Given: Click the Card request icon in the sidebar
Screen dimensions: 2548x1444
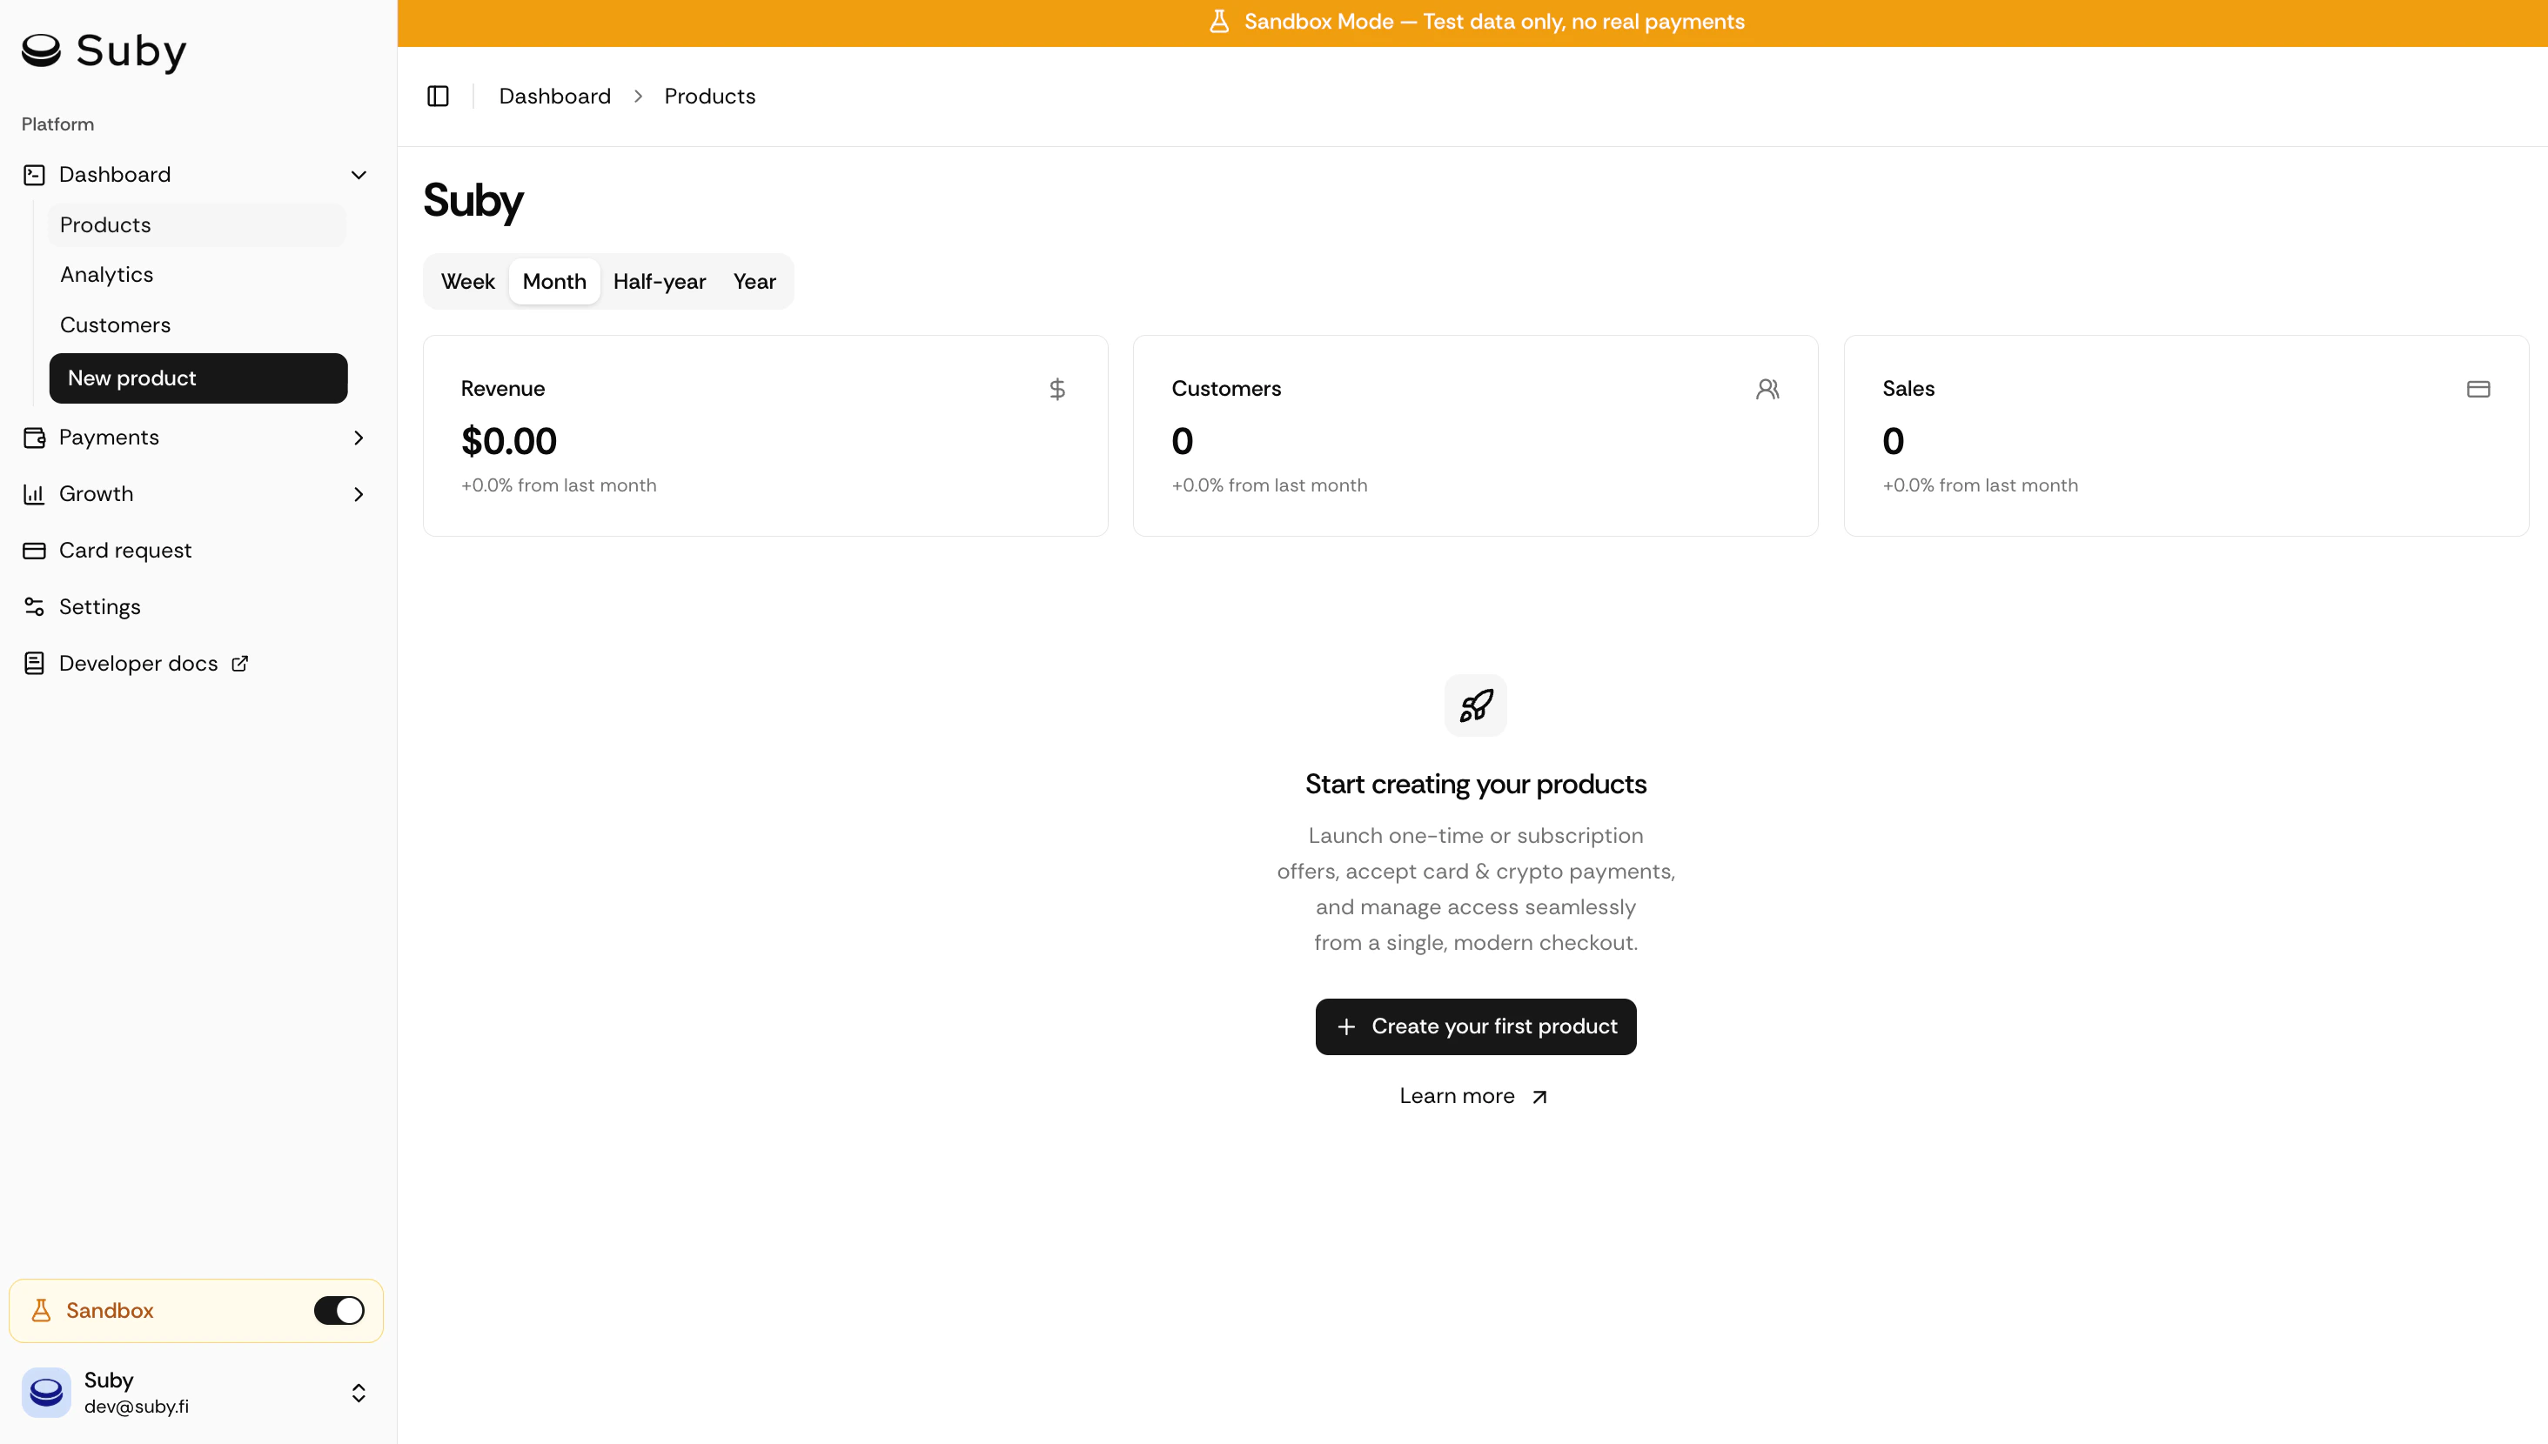Looking at the screenshot, I should 35,550.
